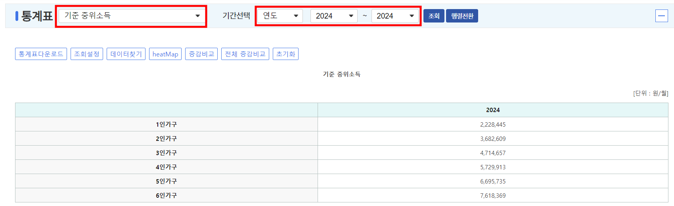Image resolution: width=674 pixels, height=206 pixels.
Task: Toggle the heatMap view
Action: 165,54
